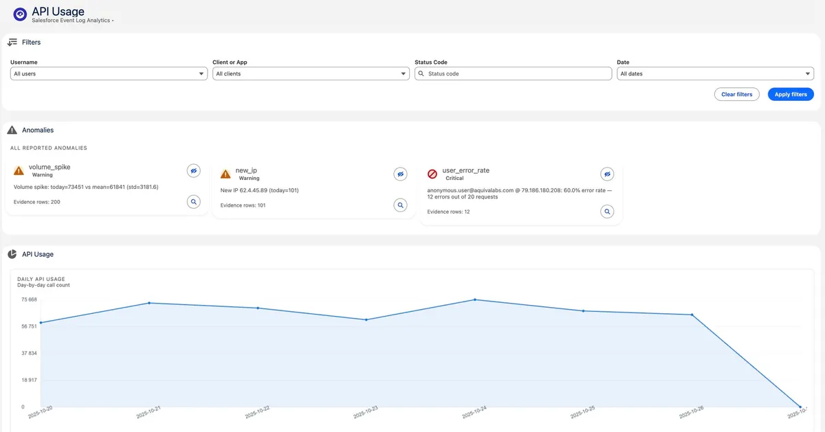Hide the volume_spike anomaly
The width and height of the screenshot is (825, 432).
194,170
